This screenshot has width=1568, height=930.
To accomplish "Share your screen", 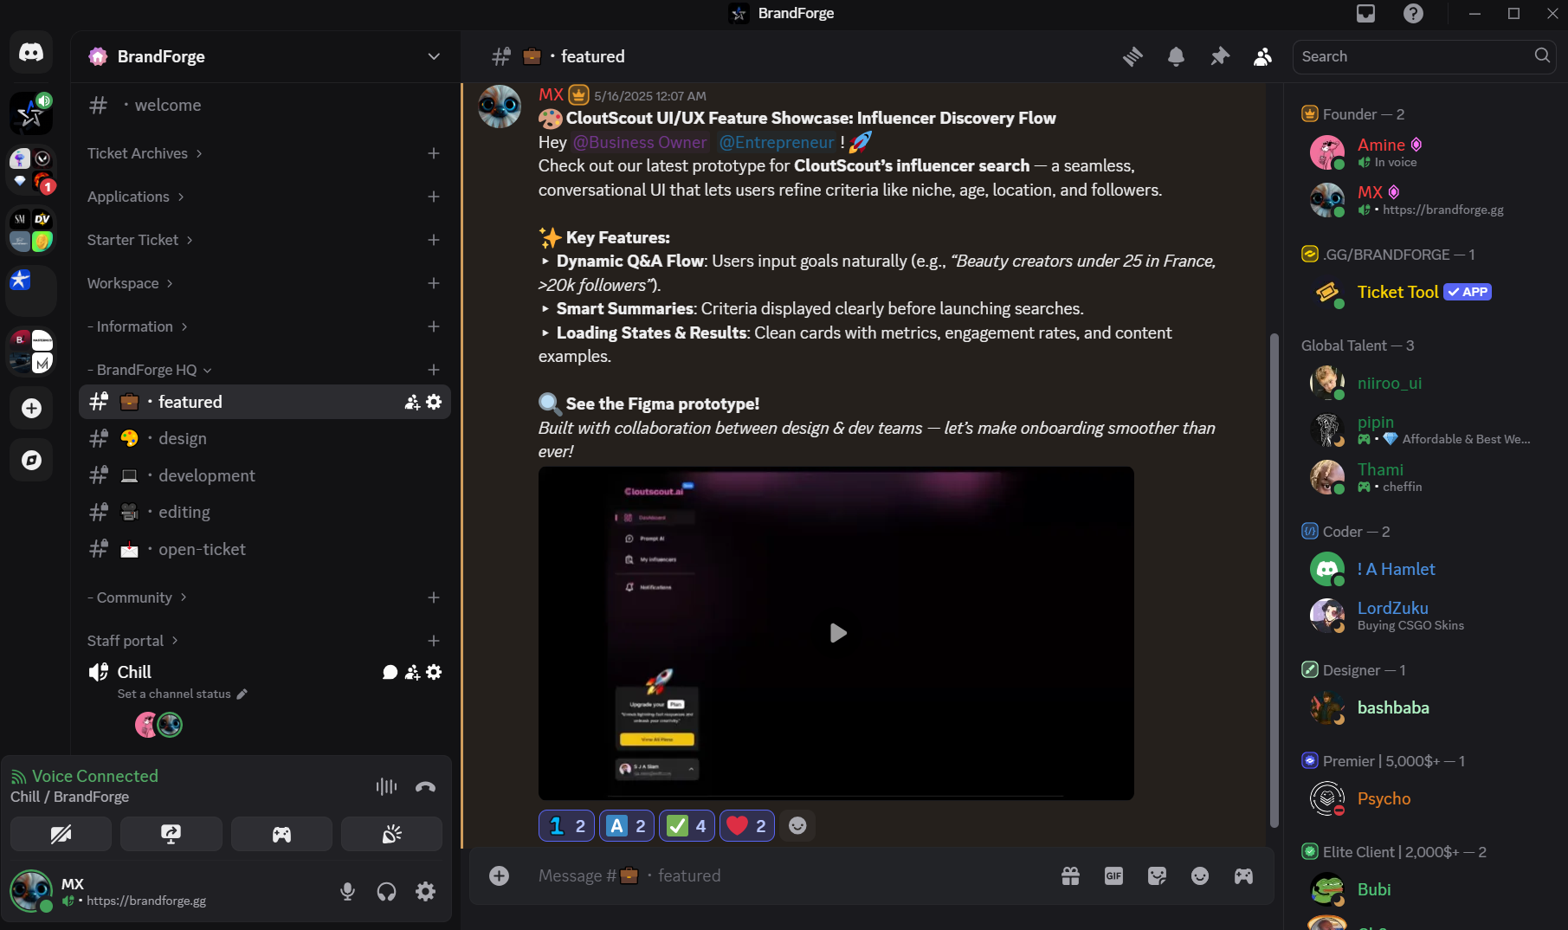I will [x=171, y=834].
